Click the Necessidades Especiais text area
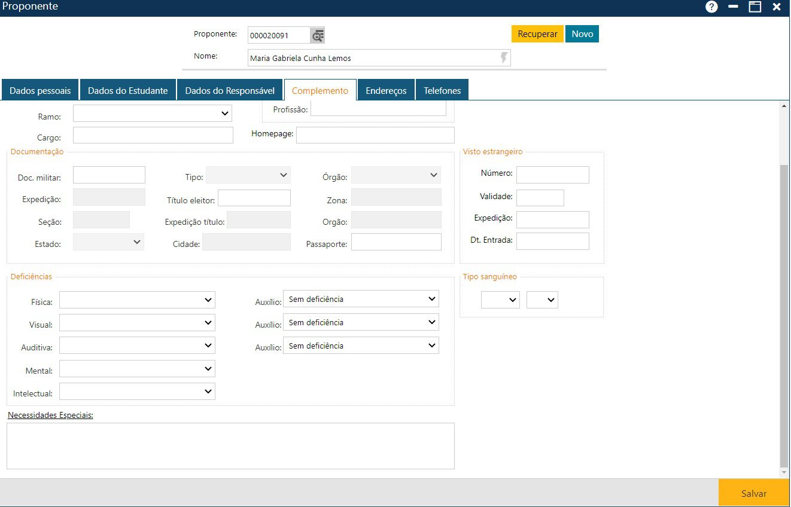The width and height of the screenshot is (791, 507). (230, 445)
